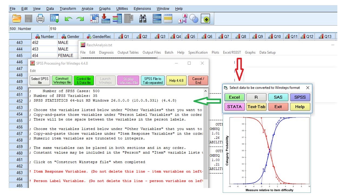This screenshot has width=346, height=195.
Task: Close the Select data to be converted dialog
Action: (308, 88)
